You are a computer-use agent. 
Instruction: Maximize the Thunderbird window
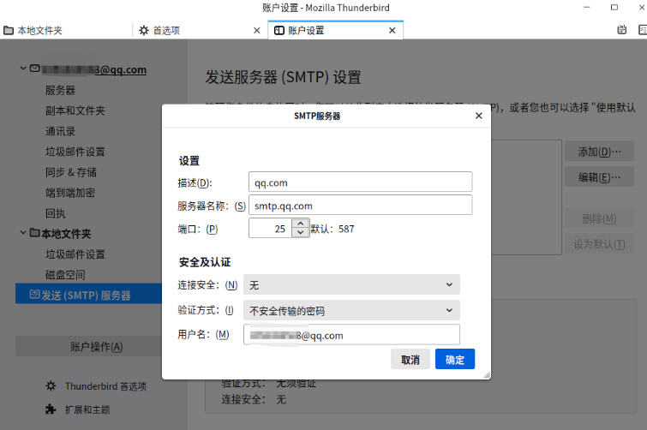point(614,8)
